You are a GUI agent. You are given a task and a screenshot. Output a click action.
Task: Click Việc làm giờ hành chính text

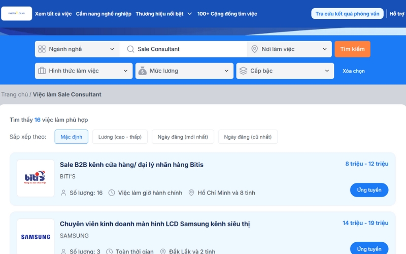click(x=150, y=193)
